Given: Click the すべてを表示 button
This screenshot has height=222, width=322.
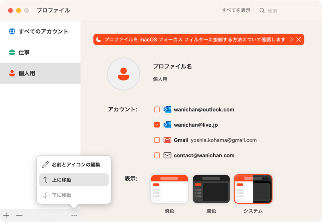Looking at the screenshot, I should click(x=236, y=10).
